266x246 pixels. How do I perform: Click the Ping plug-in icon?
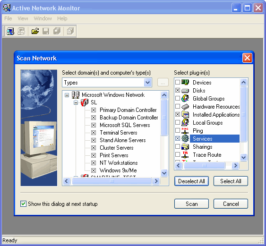click(185, 130)
